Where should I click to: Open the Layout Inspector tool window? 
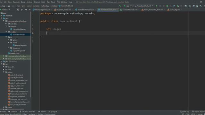point(199,111)
